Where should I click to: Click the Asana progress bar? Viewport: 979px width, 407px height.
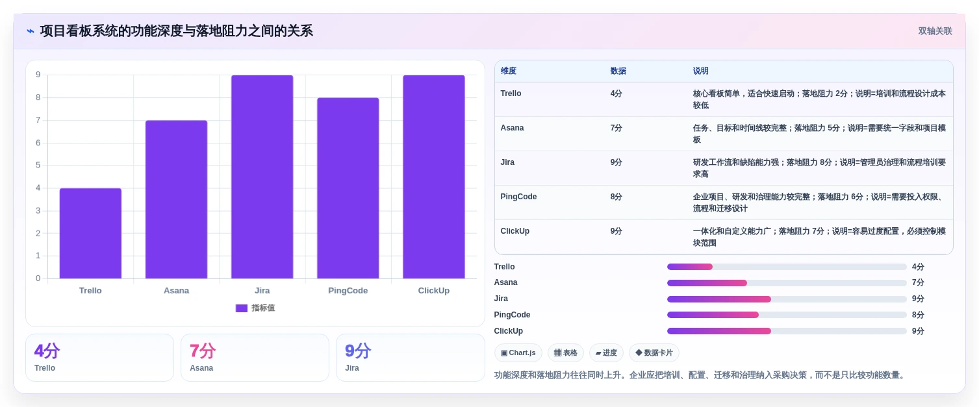[x=787, y=283]
